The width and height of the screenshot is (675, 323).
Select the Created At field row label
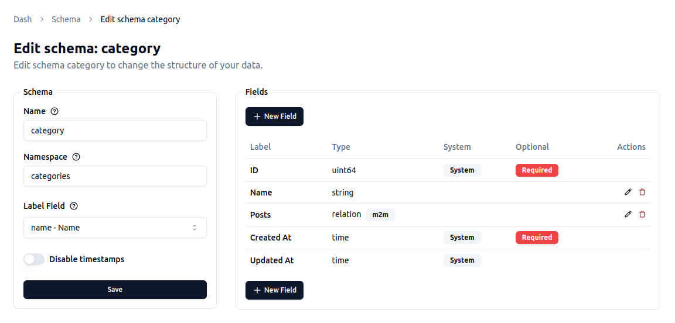271,238
